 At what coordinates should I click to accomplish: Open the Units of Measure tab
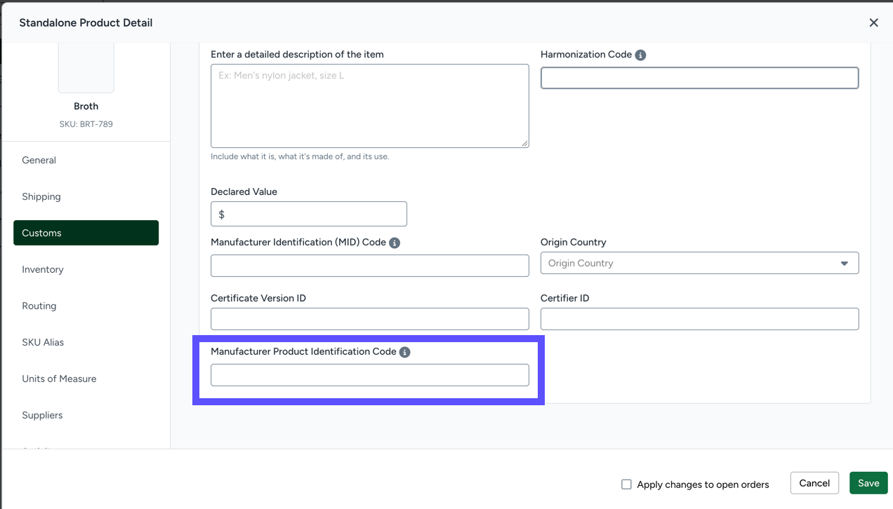coord(86,379)
